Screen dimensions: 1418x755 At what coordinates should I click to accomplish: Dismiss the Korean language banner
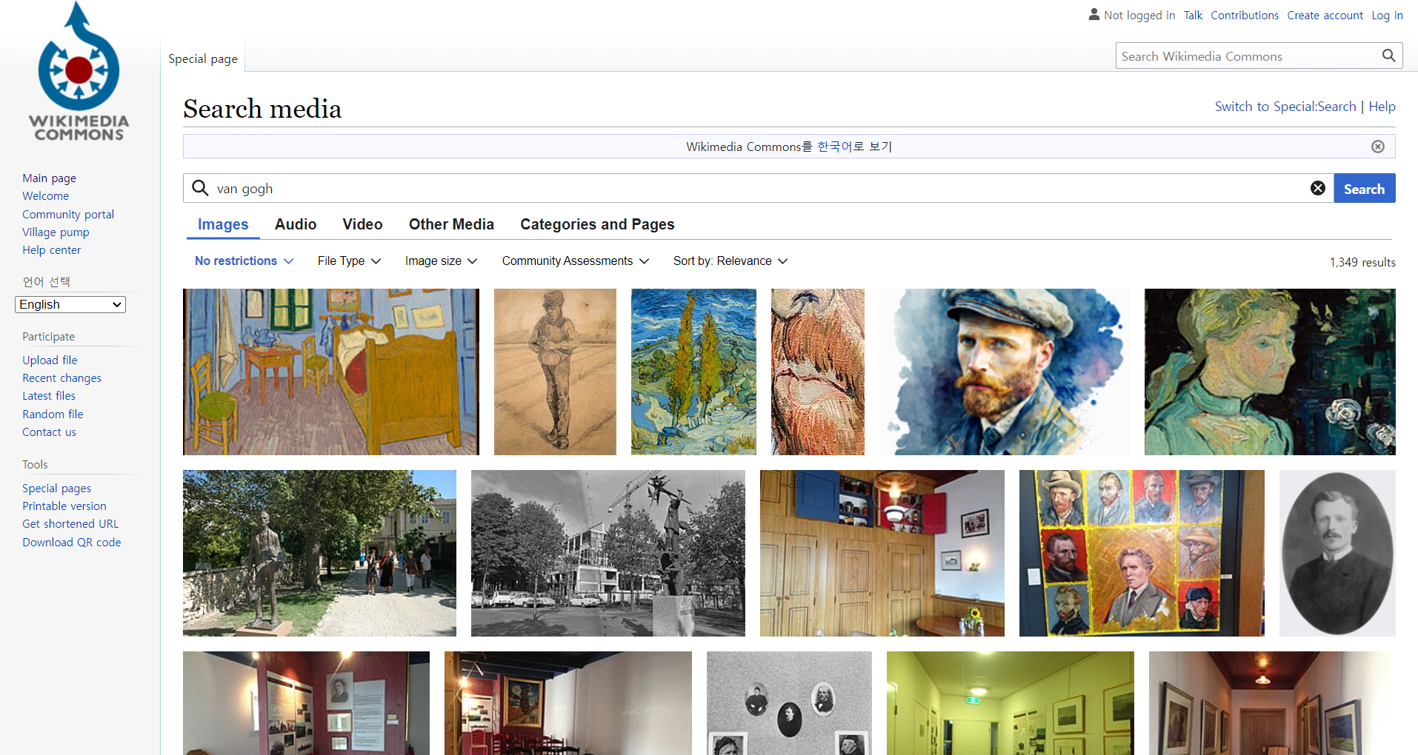coord(1378,147)
